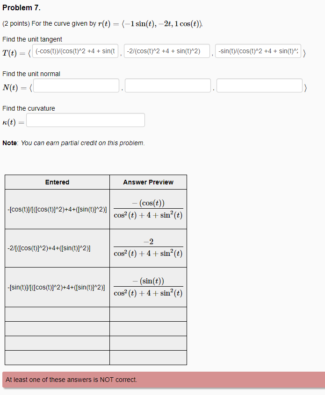
Task: Select the Answer Preview column header
Action: (x=148, y=182)
